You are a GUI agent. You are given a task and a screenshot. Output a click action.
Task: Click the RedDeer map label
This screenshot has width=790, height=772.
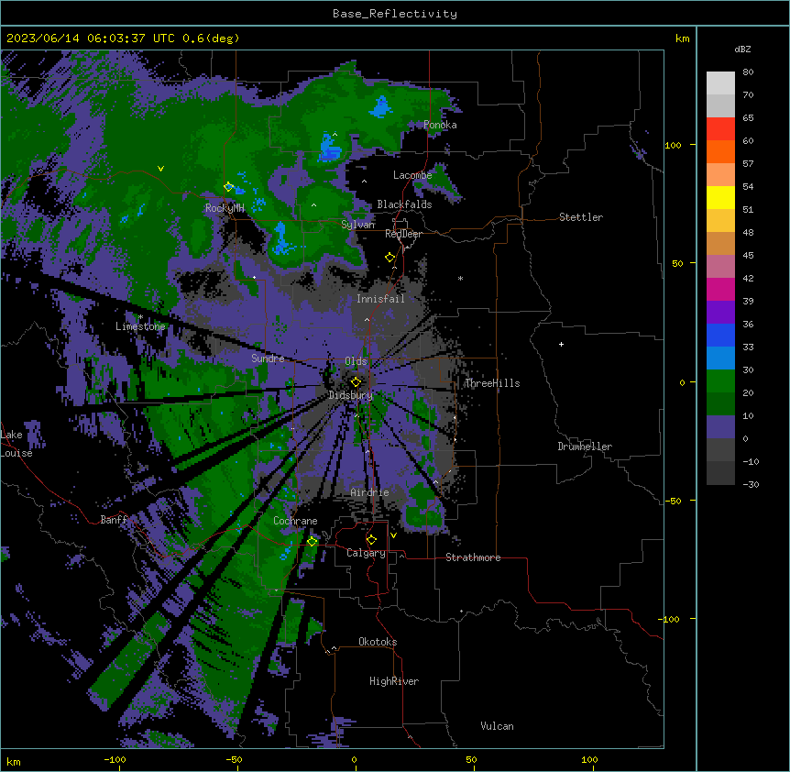pos(403,234)
